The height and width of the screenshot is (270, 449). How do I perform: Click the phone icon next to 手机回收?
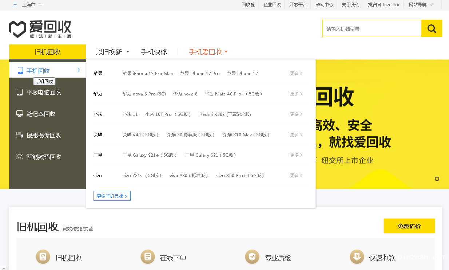[x=20, y=71]
